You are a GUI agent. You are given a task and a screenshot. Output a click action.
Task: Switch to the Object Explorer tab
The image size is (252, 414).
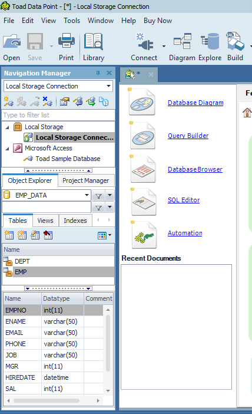pos(30,180)
